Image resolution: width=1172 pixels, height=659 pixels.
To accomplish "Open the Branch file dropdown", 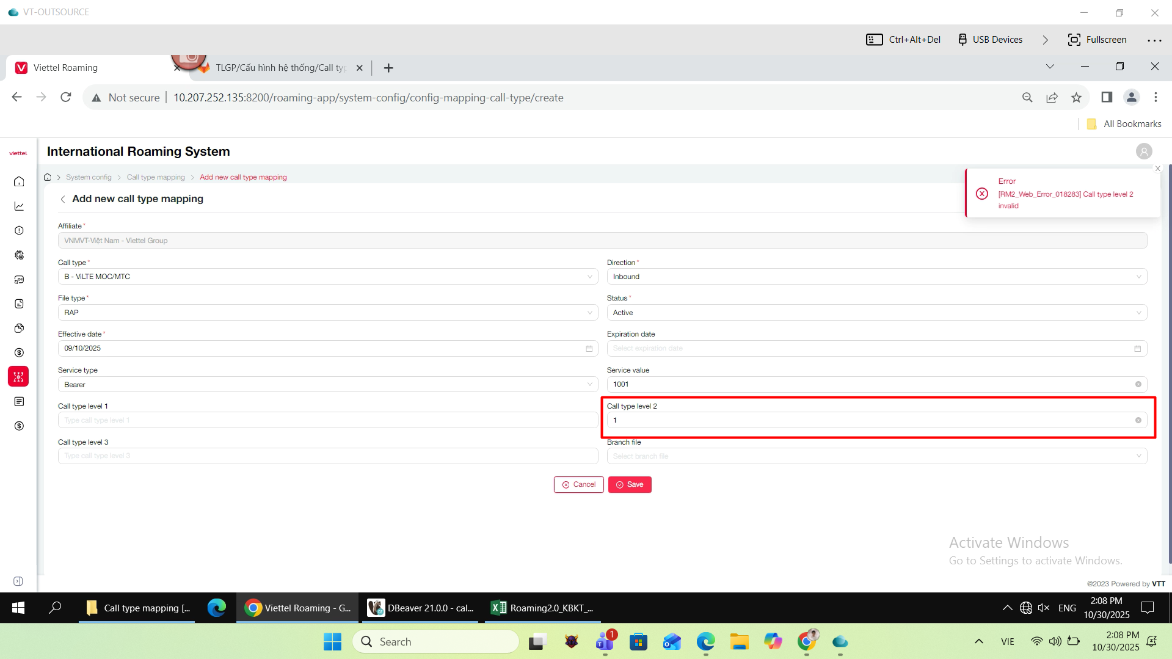I will click(x=876, y=456).
